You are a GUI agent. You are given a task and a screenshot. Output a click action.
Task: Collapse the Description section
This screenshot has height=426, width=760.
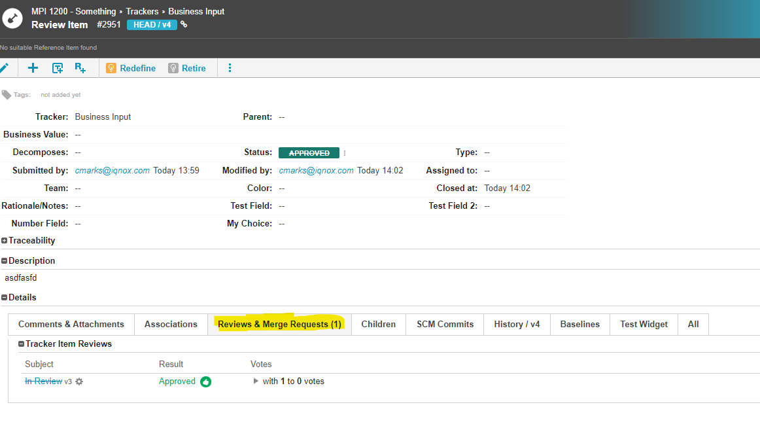click(5, 261)
